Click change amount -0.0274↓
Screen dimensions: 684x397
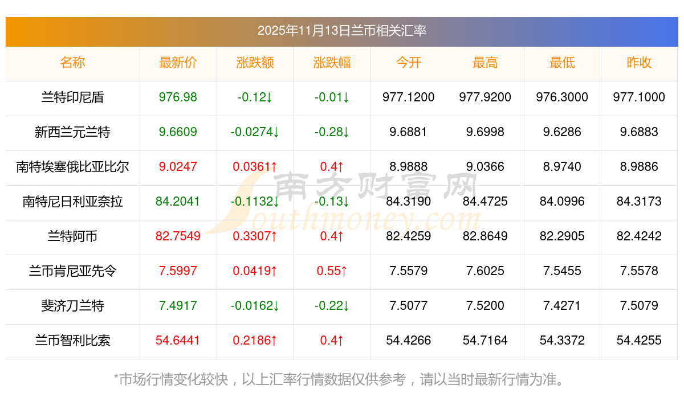(255, 132)
